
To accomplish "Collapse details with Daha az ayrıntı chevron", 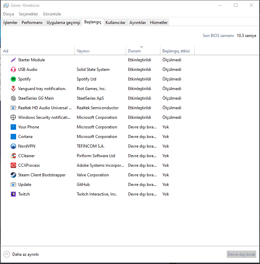I will [7, 254].
